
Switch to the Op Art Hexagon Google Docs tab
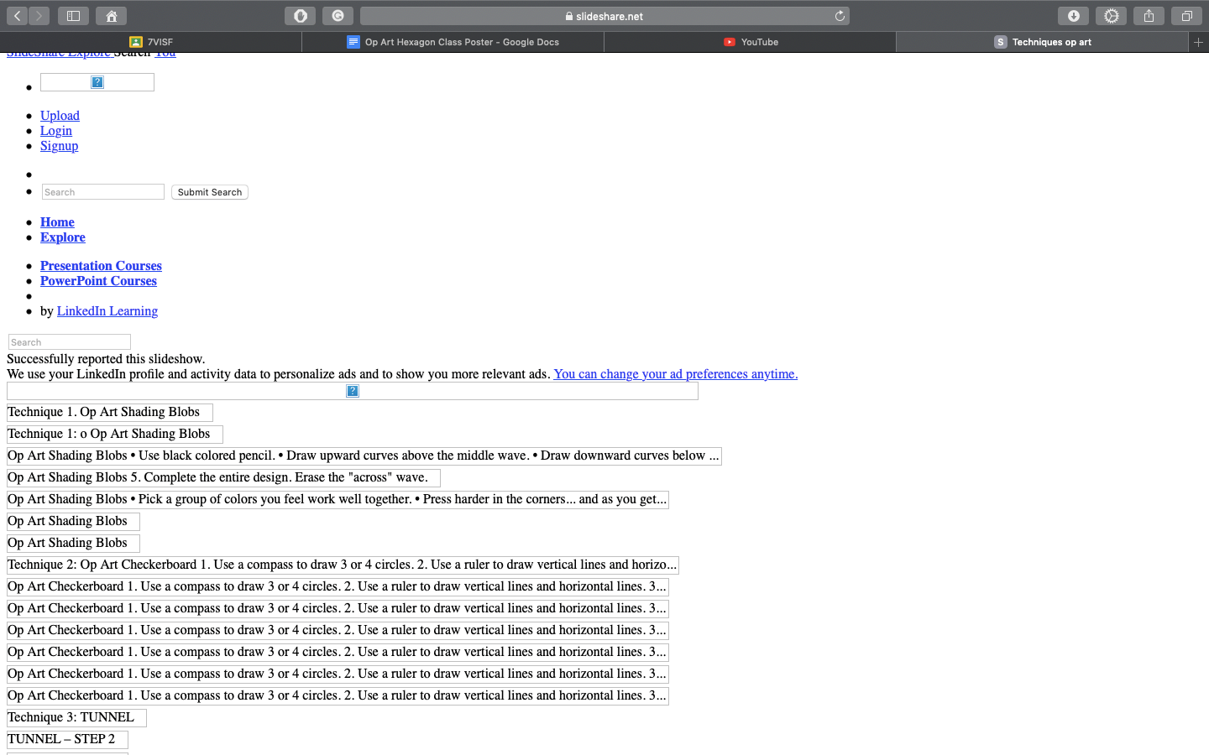pyautogui.click(x=462, y=41)
